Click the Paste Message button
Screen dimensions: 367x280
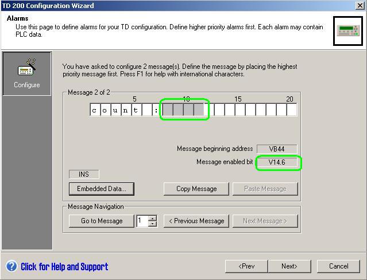[265, 189]
